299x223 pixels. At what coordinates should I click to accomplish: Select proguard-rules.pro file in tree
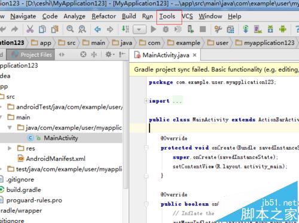(x=34, y=200)
